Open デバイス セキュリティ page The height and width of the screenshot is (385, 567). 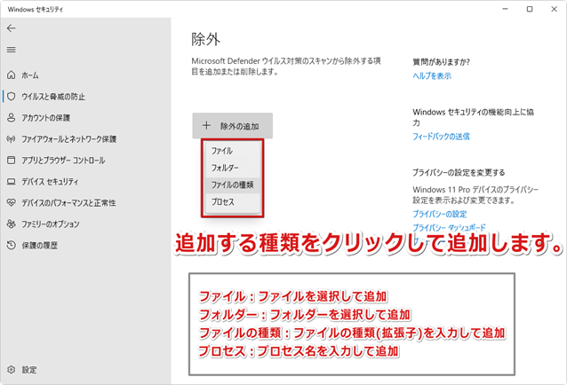pyautogui.click(x=50, y=182)
